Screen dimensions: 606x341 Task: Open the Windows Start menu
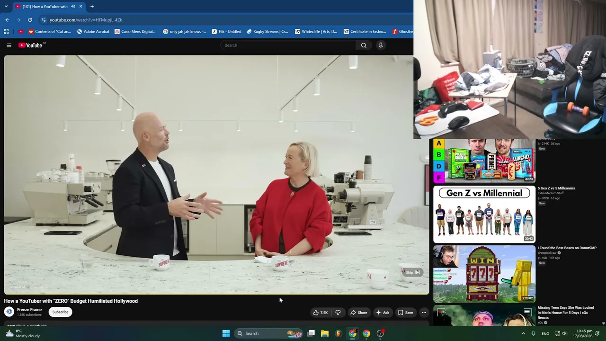(226, 333)
